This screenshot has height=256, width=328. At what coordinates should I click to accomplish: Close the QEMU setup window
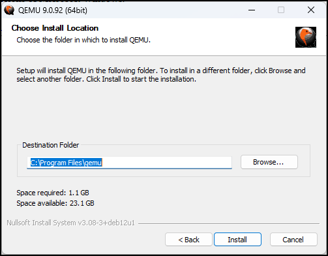(311, 10)
